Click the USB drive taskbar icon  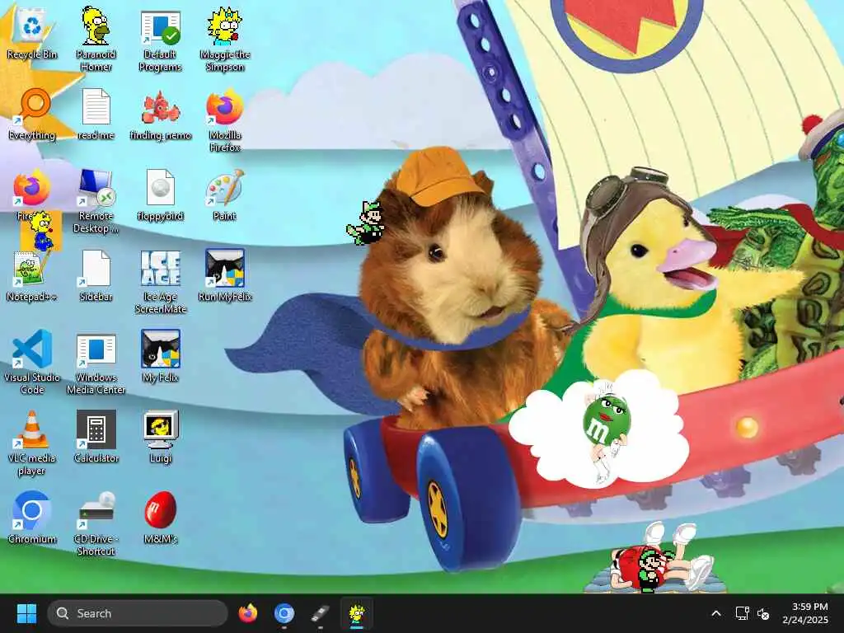click(x=321, y=613)
